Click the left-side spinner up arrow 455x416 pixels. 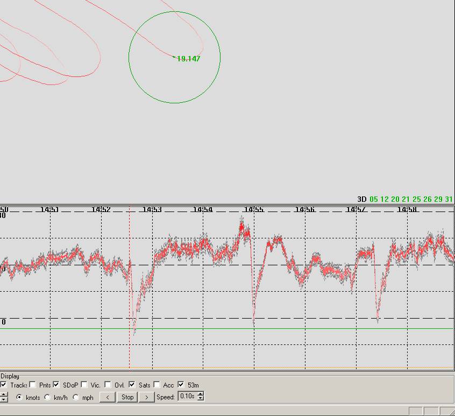tap(4, 395)
